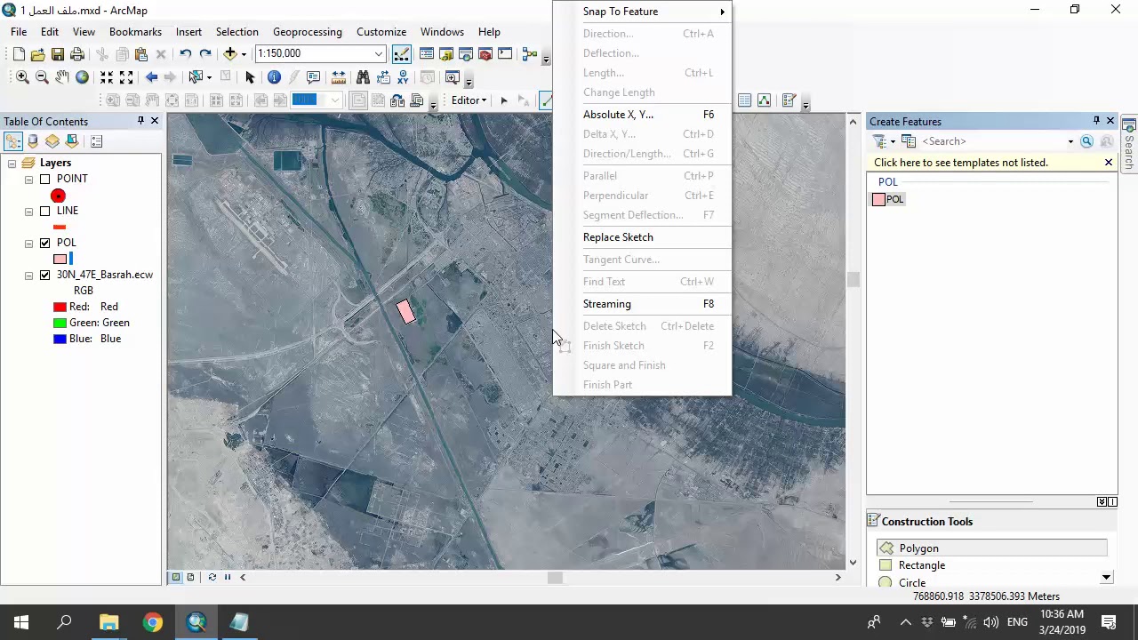Switch to List By Source
Image resolution: width=1138 pixels, height=640 pixels.
coord(33,141)
